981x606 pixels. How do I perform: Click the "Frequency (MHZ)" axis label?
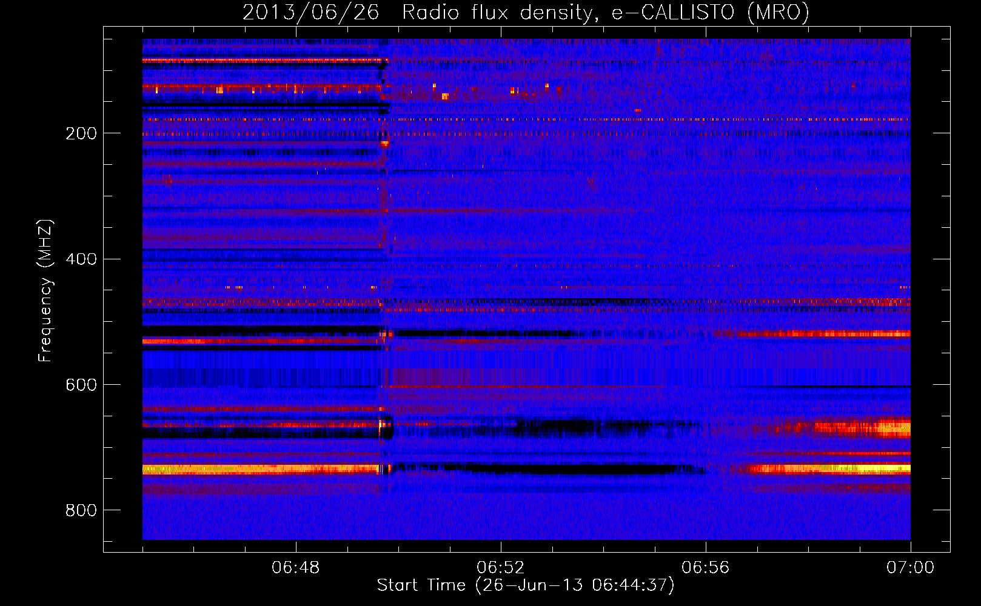click(45, 291)
